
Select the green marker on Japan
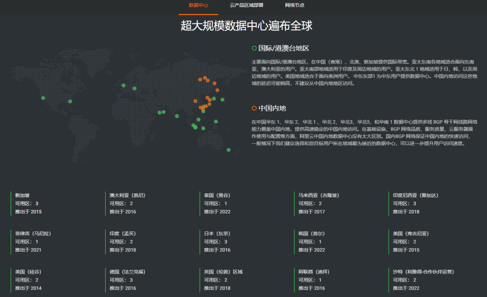coord(222,100)
